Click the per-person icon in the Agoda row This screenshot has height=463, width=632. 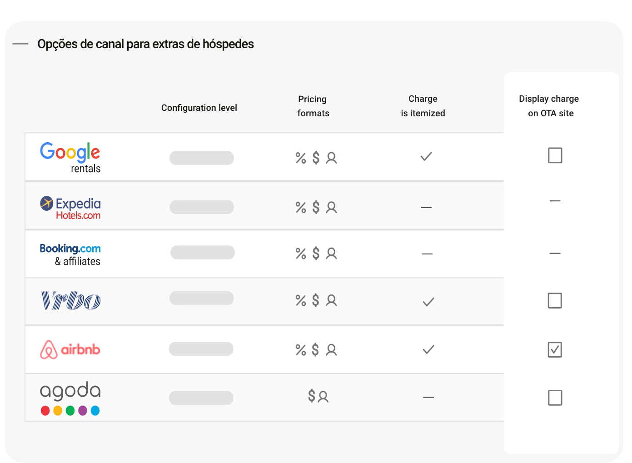click(323, 397)
